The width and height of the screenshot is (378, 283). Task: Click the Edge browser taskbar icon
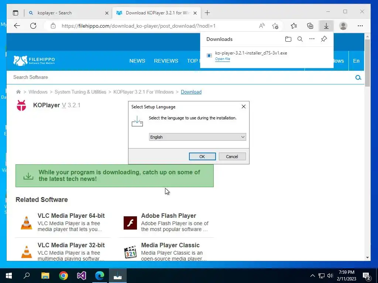click(100, 276)
